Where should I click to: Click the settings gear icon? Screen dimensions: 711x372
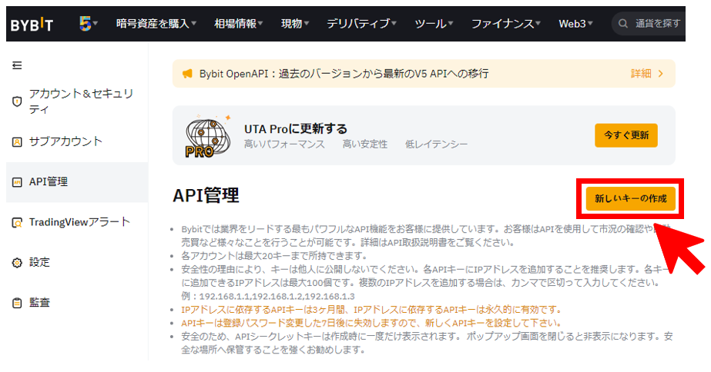click(17, 263)
